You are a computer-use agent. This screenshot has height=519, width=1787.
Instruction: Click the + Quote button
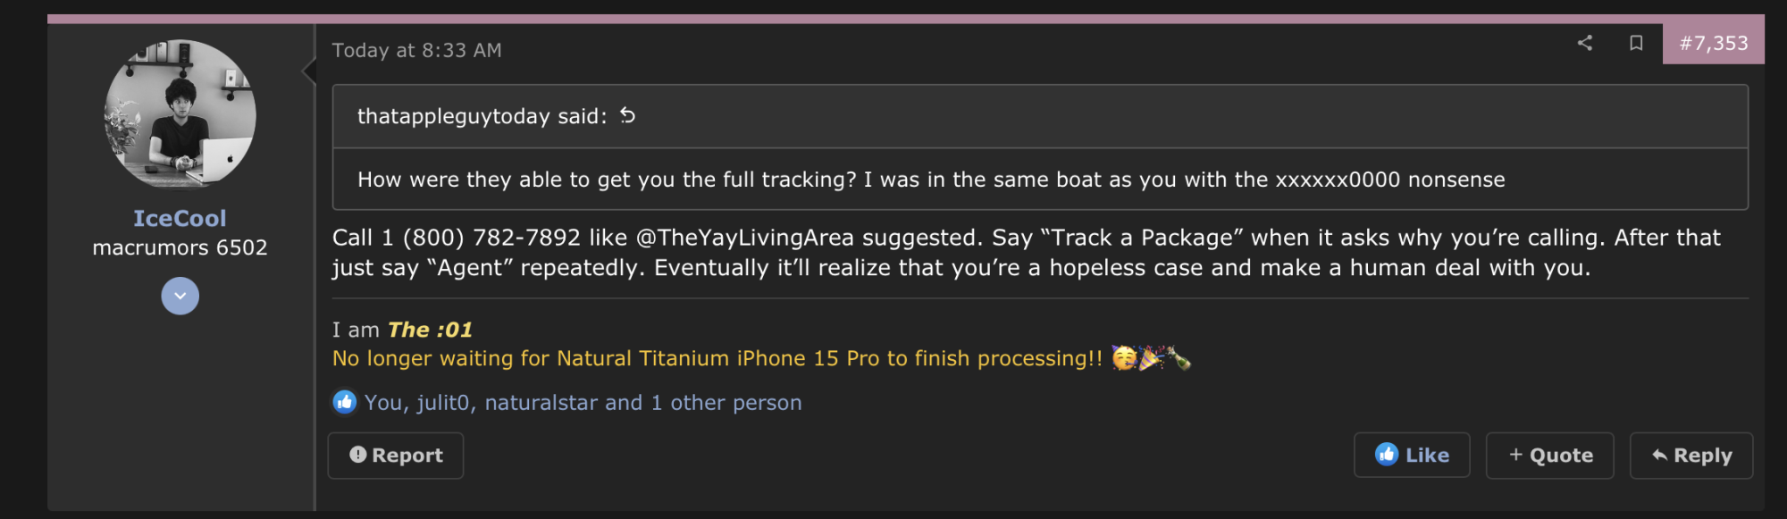pos(1550,456)
